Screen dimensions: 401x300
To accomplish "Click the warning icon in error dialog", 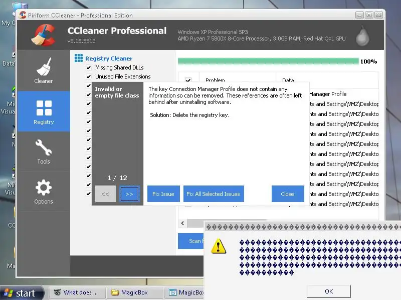I will tap(219, 246).
